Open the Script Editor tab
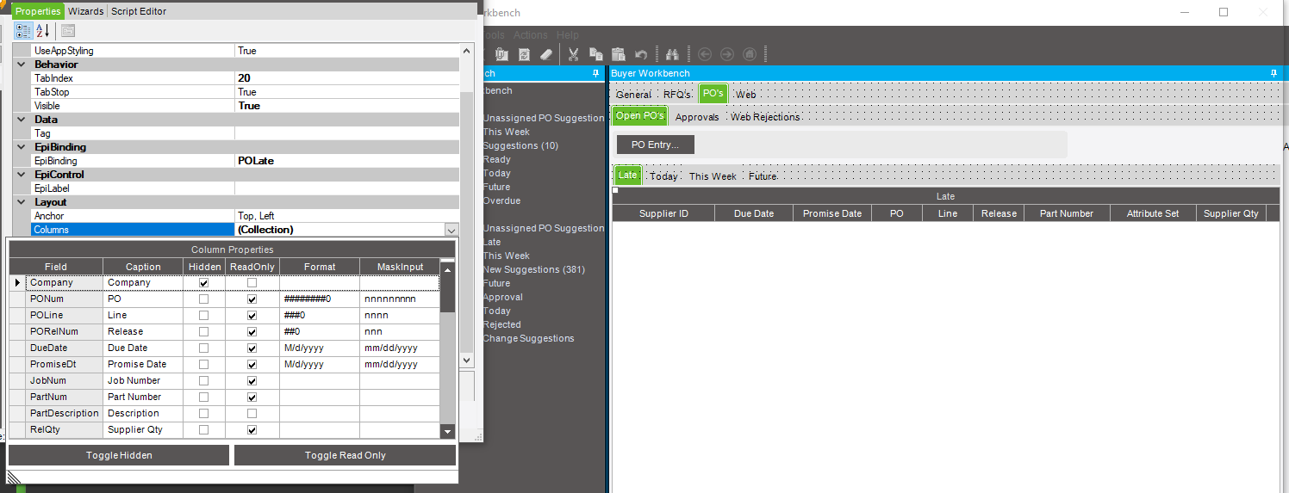The height and width of the screenshot is (493, 1289). pos(139,11)
